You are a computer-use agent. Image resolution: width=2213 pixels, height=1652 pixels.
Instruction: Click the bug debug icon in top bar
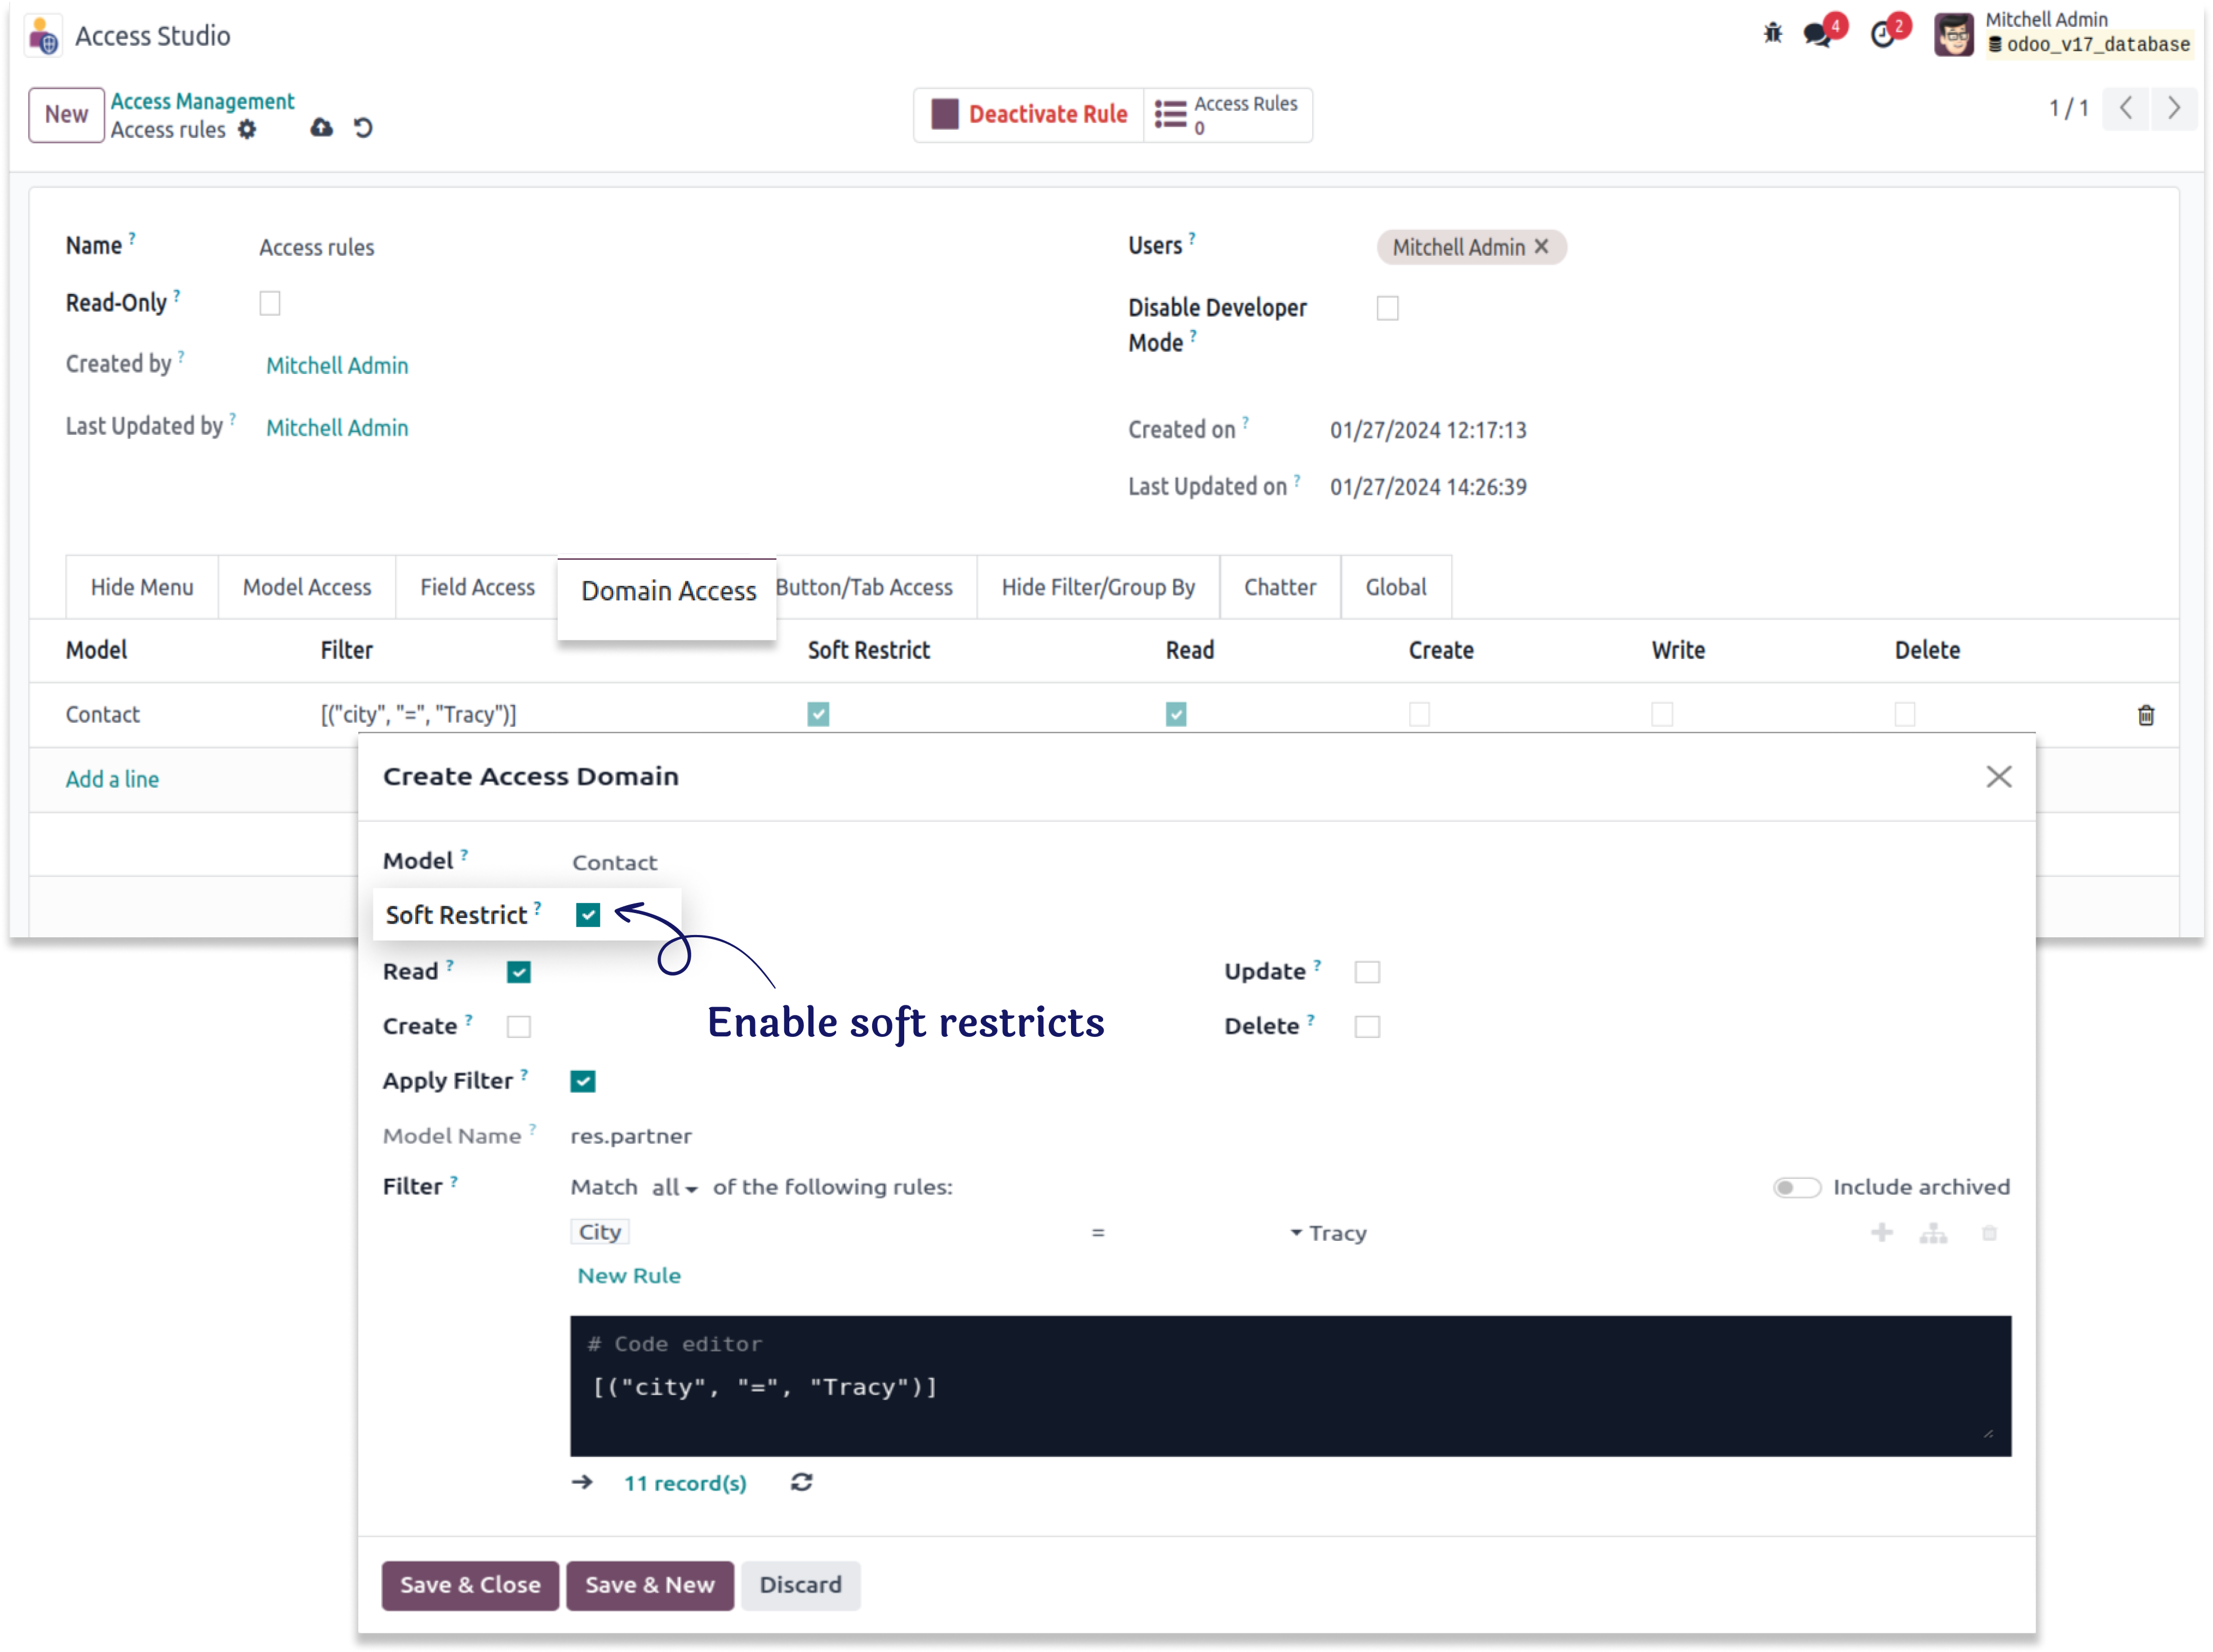[x=1772, y=33]
